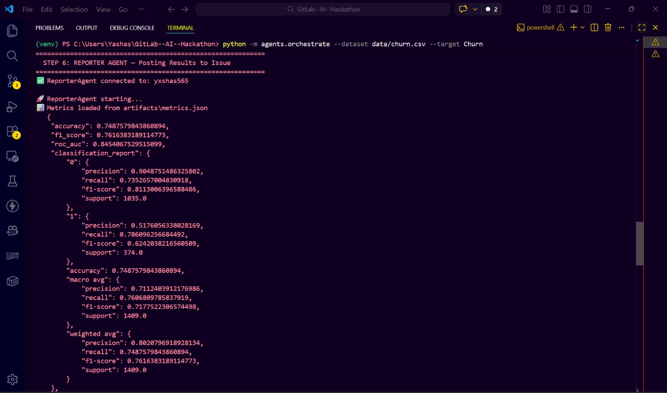Click the "precision": 0.9048751486325802 line
This screenshot has width=667, height=393.
(143, 171)
